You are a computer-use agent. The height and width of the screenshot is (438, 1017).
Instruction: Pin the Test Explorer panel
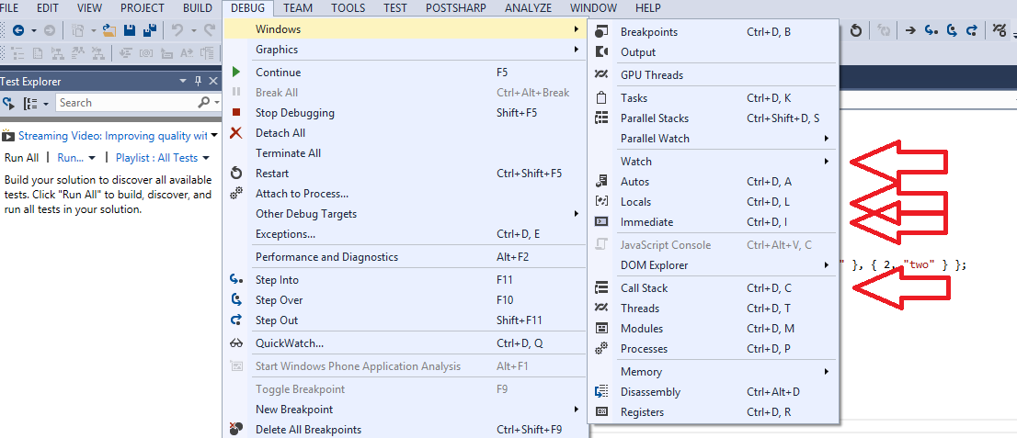(198, 82)
